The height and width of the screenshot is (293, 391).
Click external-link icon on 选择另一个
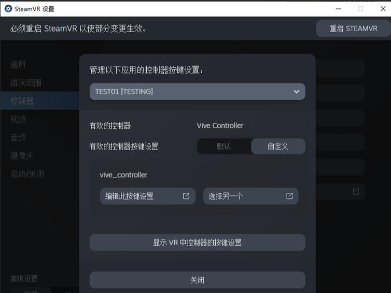289,196
